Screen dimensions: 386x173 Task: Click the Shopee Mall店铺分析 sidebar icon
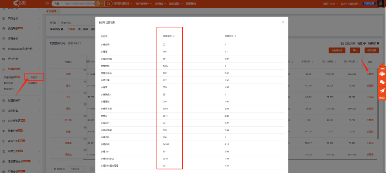[4, 49]
